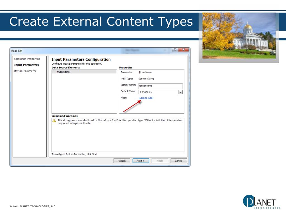Click the Help question mark button

pyautogui.click(x=175, y=50)
